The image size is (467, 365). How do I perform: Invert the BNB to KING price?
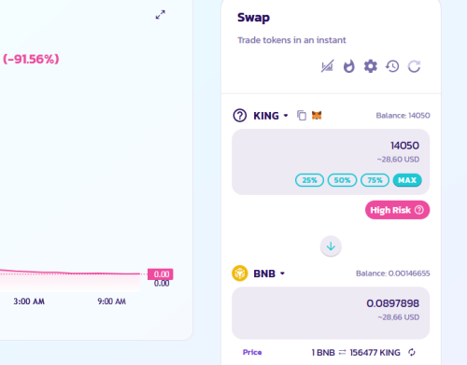[412, 352]
